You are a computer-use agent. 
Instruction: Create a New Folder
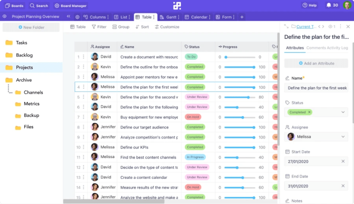31,27
